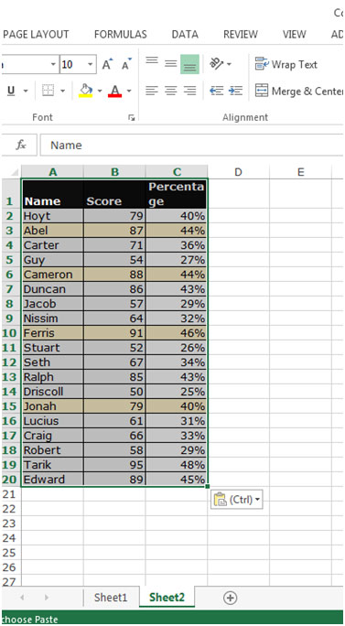
Task: Open the font size dropdown
Action: [90, 64]
